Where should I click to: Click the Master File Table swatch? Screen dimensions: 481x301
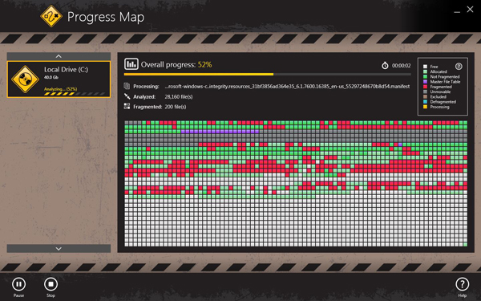(425, 82)
